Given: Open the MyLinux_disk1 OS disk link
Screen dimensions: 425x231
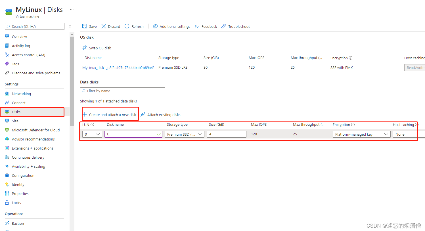Looking at the screenshot, I should (x=118, y=67).
